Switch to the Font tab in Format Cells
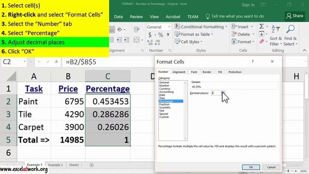This screenshot has width=309, height=174. pos(194,72)
